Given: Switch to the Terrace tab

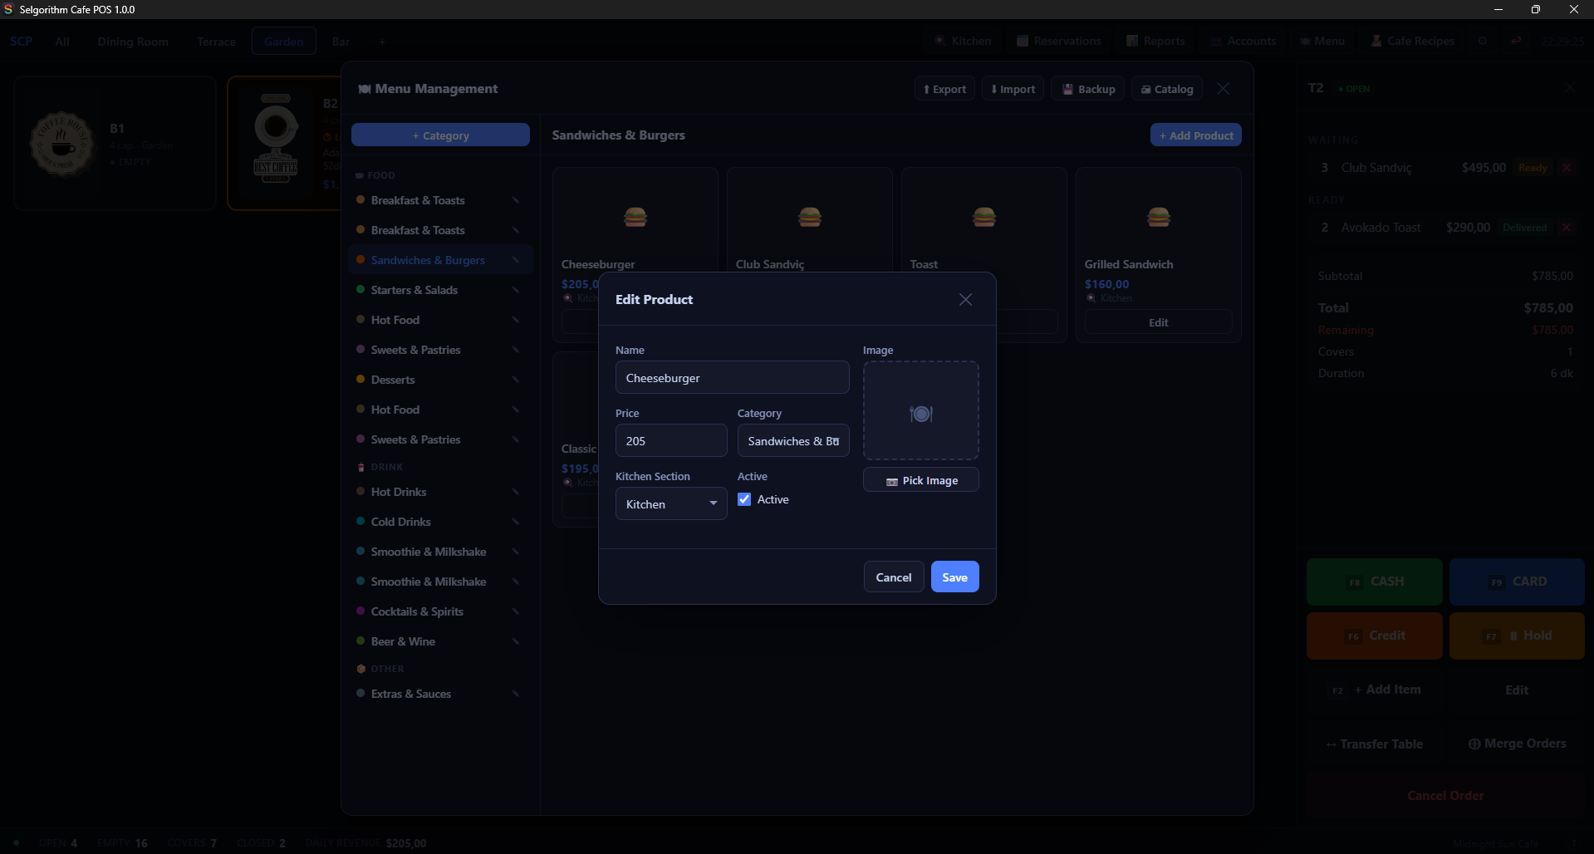Looking at the screenshot, I should pyautogui.click(x=216, y=42).
